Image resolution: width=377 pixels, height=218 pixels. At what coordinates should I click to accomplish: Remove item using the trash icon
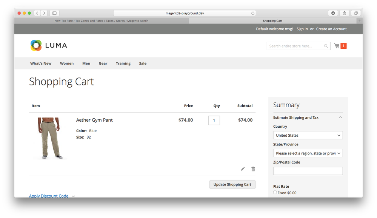click(253, 169)
